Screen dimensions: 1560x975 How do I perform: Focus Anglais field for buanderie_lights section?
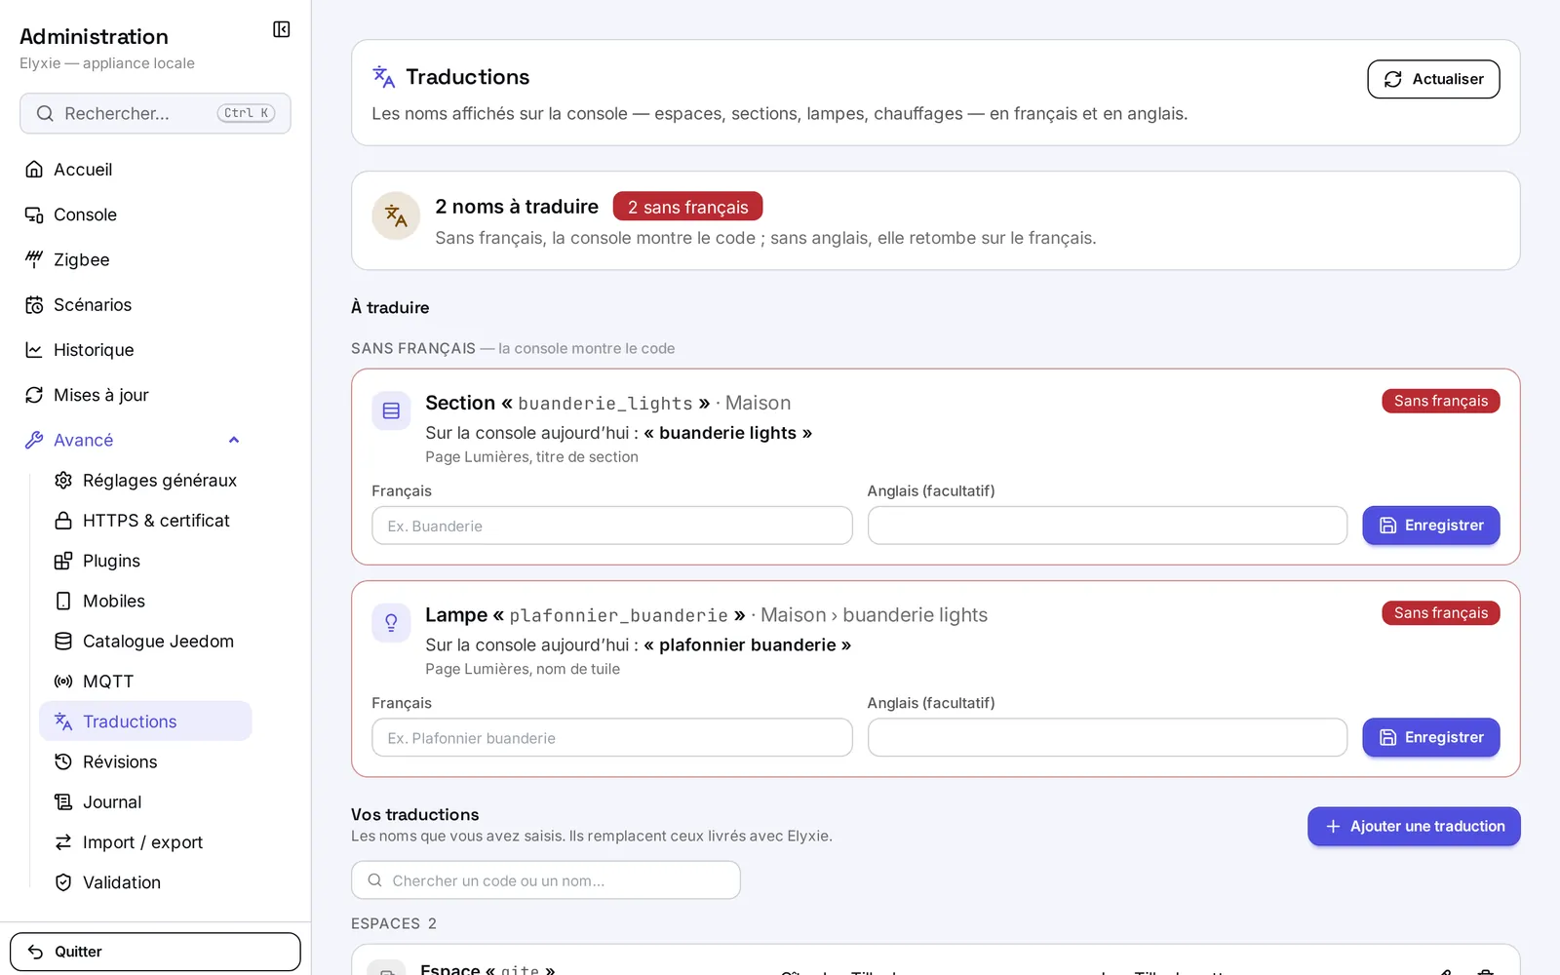(1108, 526)
